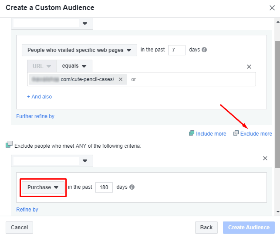Edit the '180' days input field
This screenshot has height=238, width=280.
click(104, 187)
